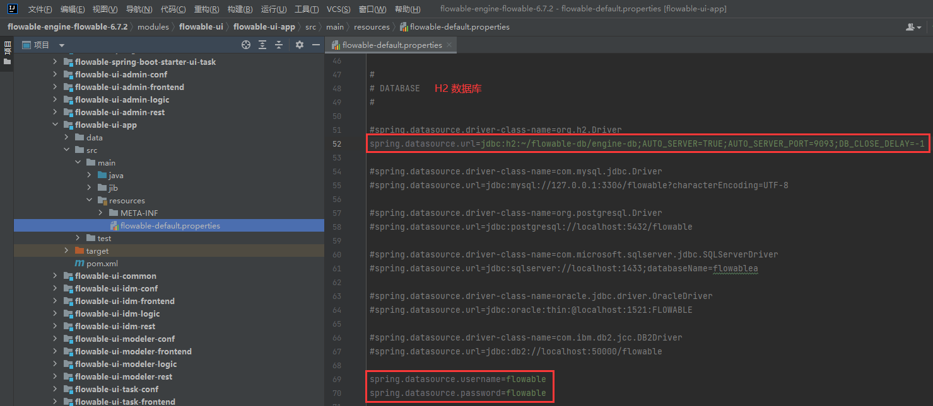This screenshot has width=933, height=406.
Task: Click the folder icon in left tool strip
Action: [x=7, y=62]
